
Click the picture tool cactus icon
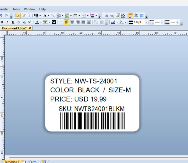[67, 15]
